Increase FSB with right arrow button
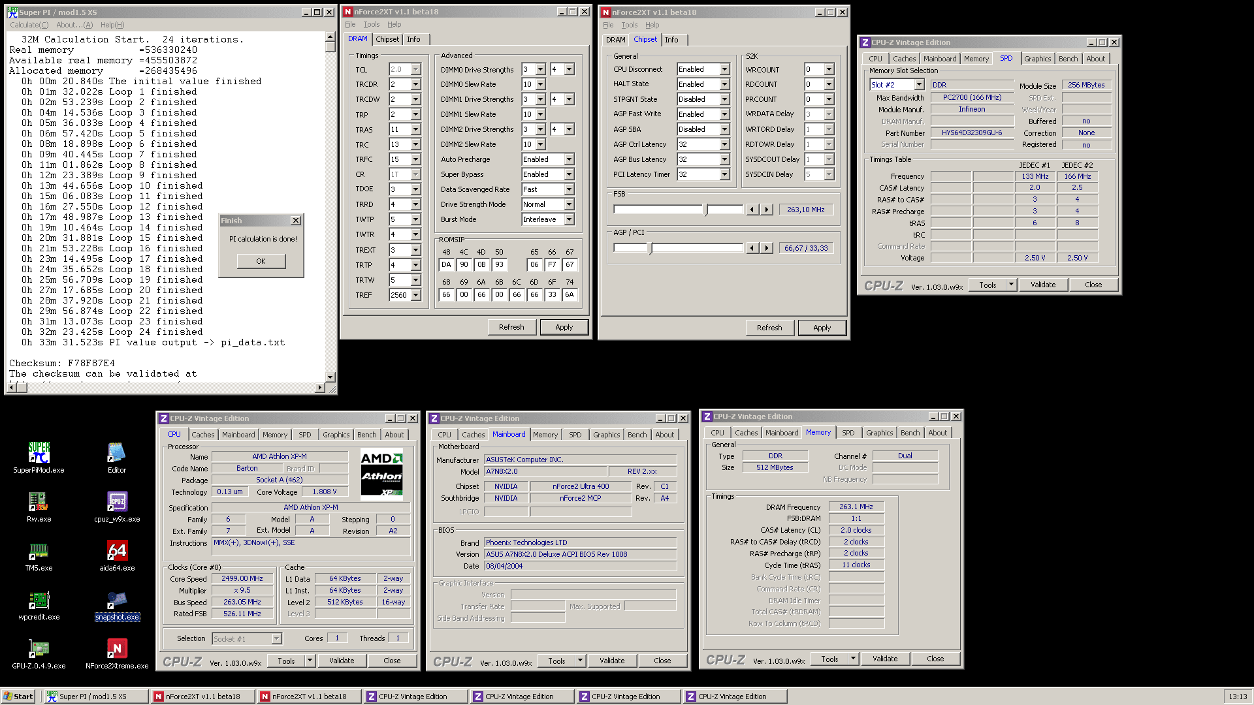The height and width of the screenshot is (705, 1254). tap(767, 210)
